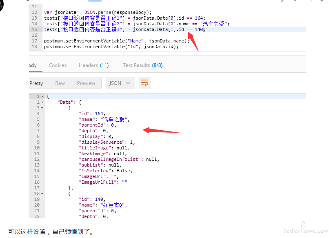
Task: Click "ImageUrlFull": "" in response
Action: click(103, 182)
